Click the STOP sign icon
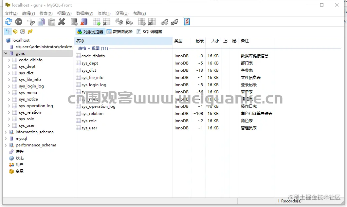 click(19, 22)
